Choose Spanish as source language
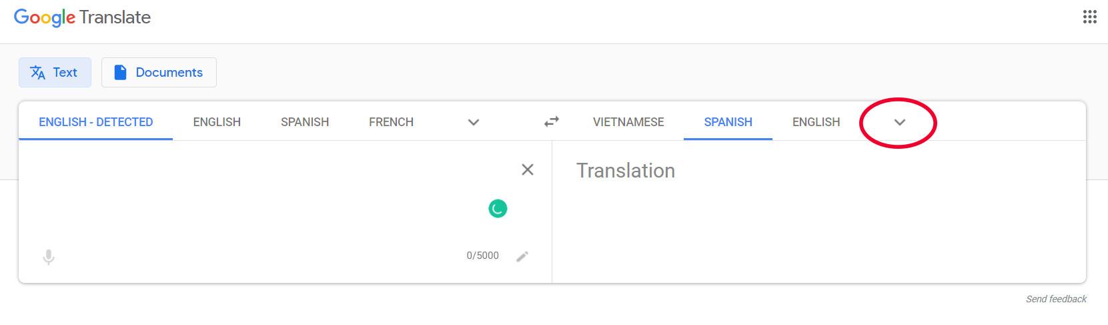 (305, 122)
